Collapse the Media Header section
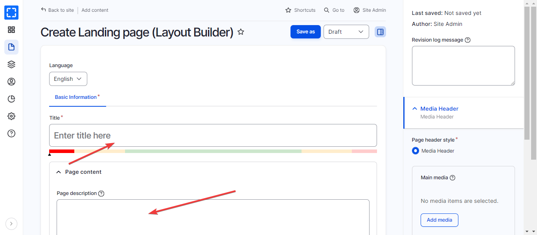Screen dimensions: 537x235 (415, 109)
